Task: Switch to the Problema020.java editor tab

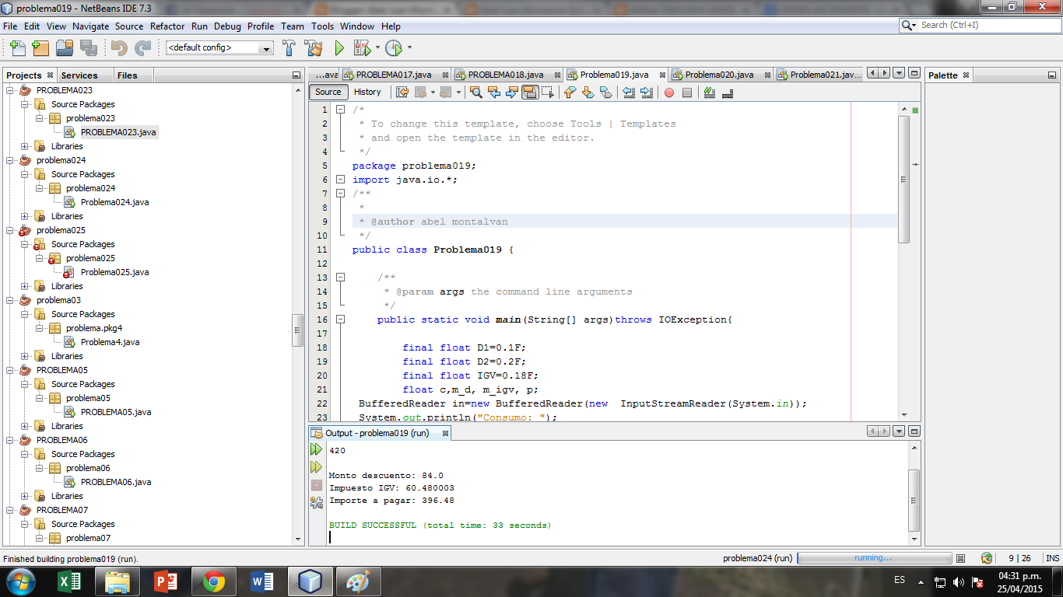Action: click(x=719, y=75)
